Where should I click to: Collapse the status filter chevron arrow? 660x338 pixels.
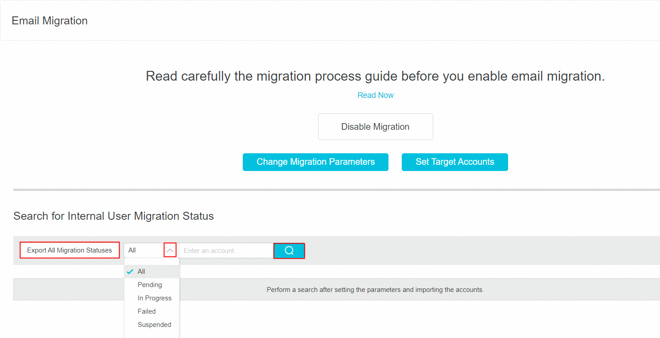(170, 250)
